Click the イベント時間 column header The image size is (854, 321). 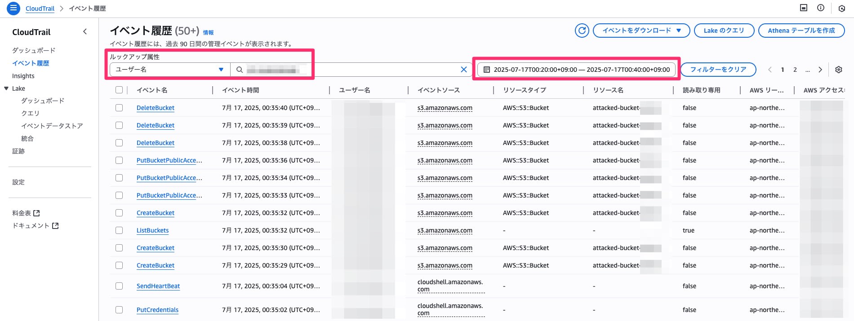pos(240,90)
